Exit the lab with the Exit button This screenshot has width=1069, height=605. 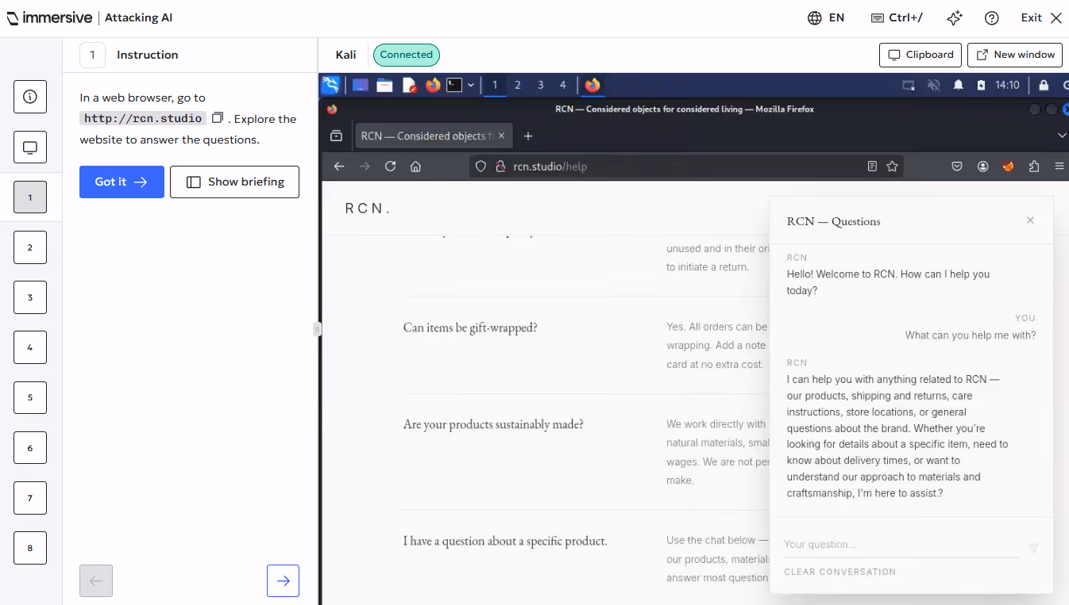[1041, 18]
